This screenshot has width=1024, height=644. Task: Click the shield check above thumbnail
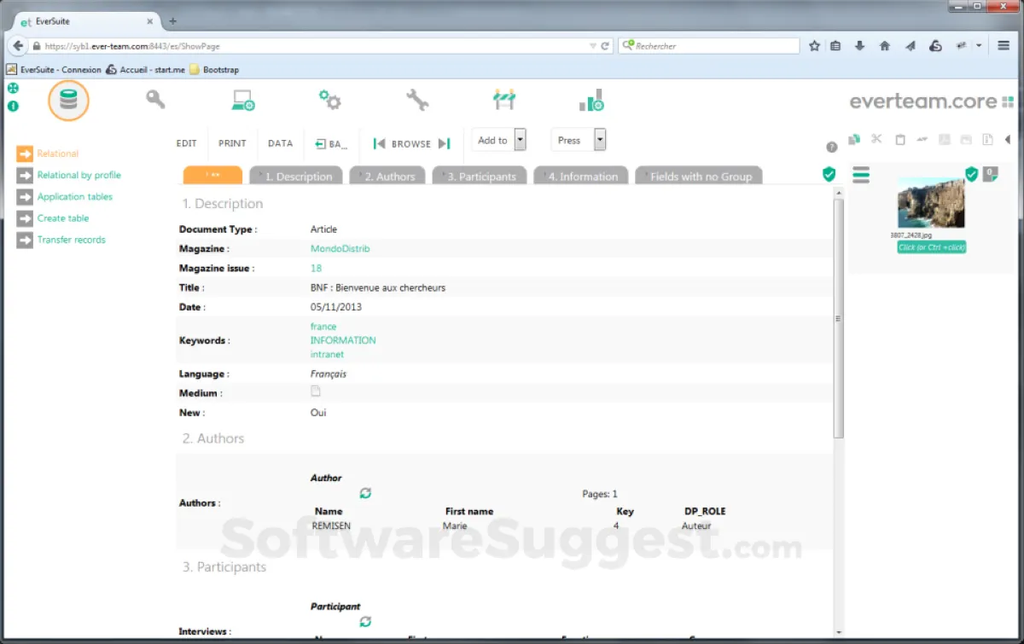(x=971, y=174)
